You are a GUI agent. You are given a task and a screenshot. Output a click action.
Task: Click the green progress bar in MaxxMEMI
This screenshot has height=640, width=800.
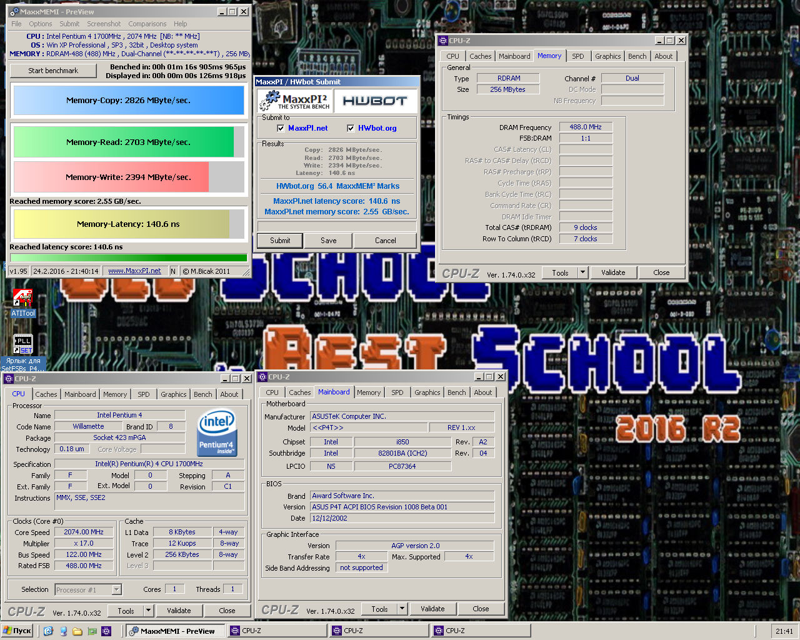pyautogui.click(x=129, y=257)
